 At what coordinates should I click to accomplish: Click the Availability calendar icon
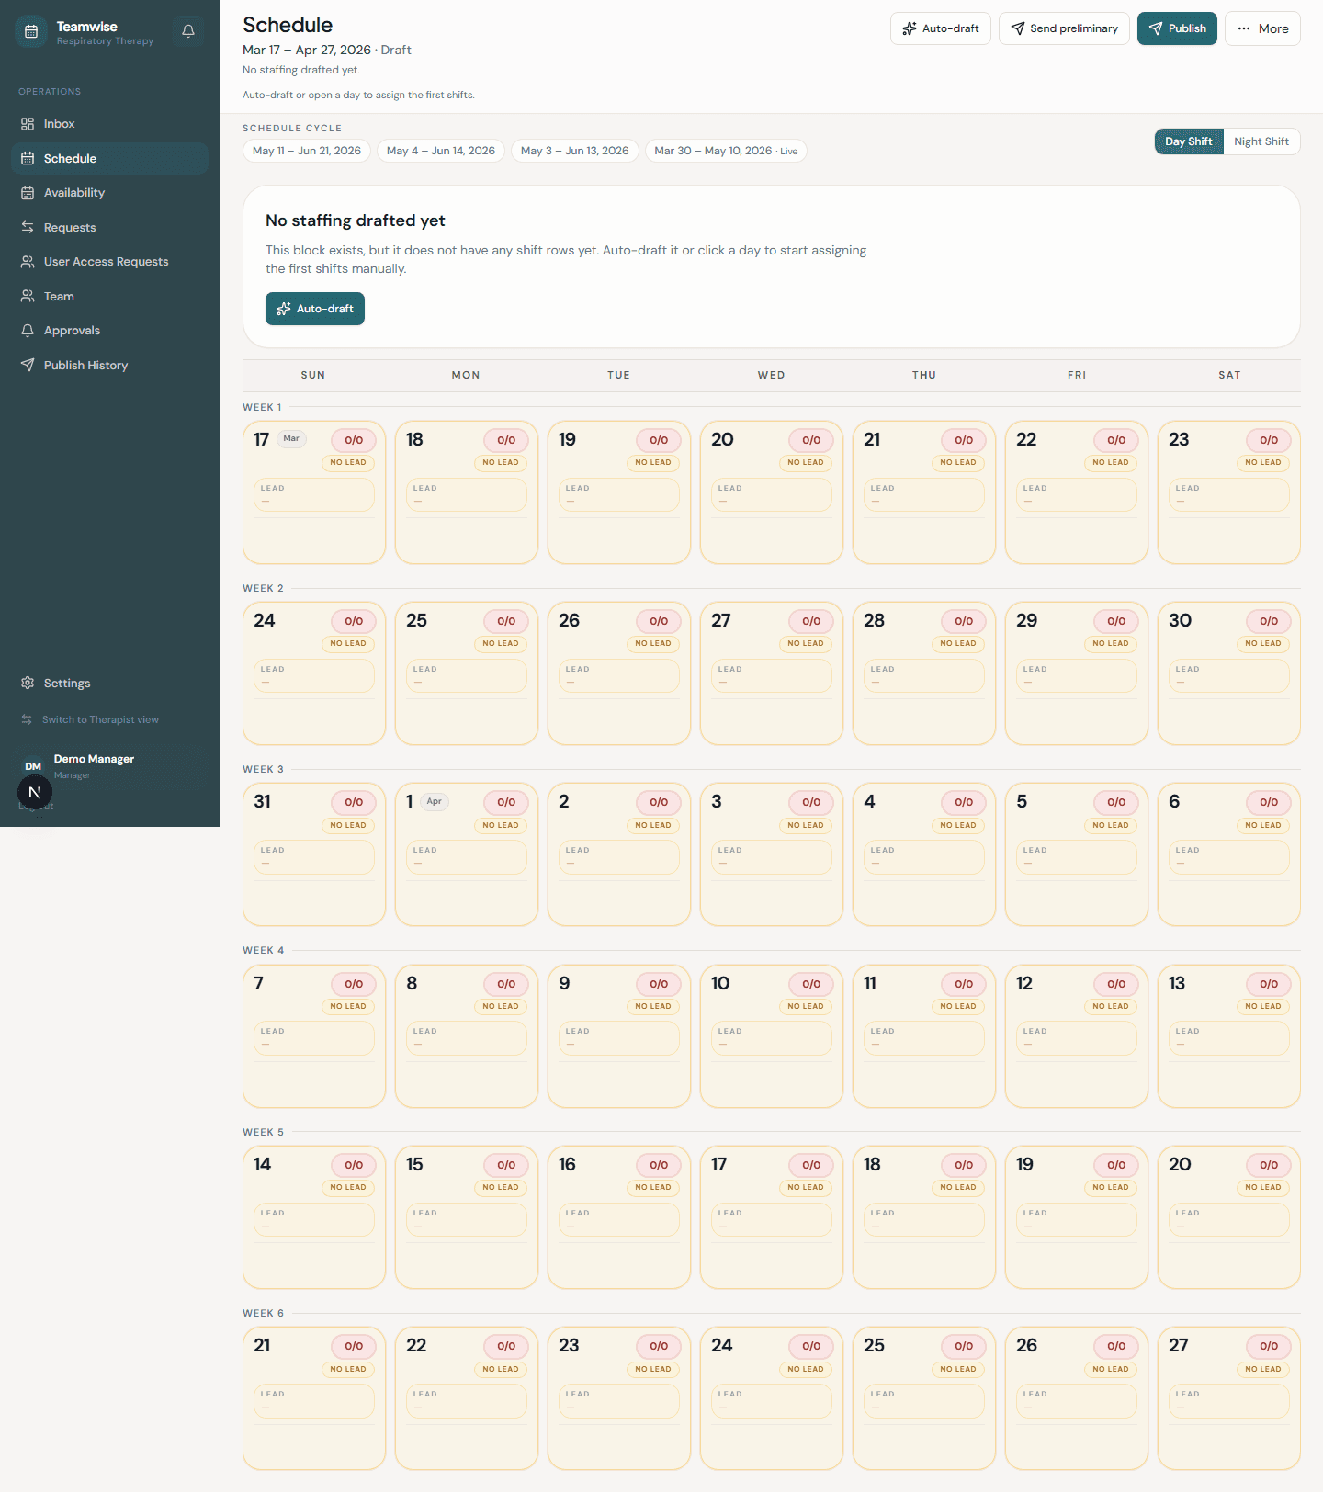tap(28, 193)
